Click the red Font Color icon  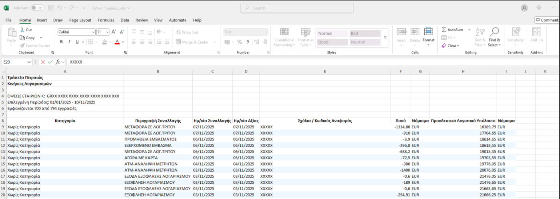[117, 42]
